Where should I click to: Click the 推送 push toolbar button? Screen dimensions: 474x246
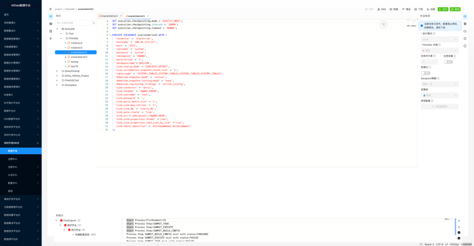coord(406,9)
